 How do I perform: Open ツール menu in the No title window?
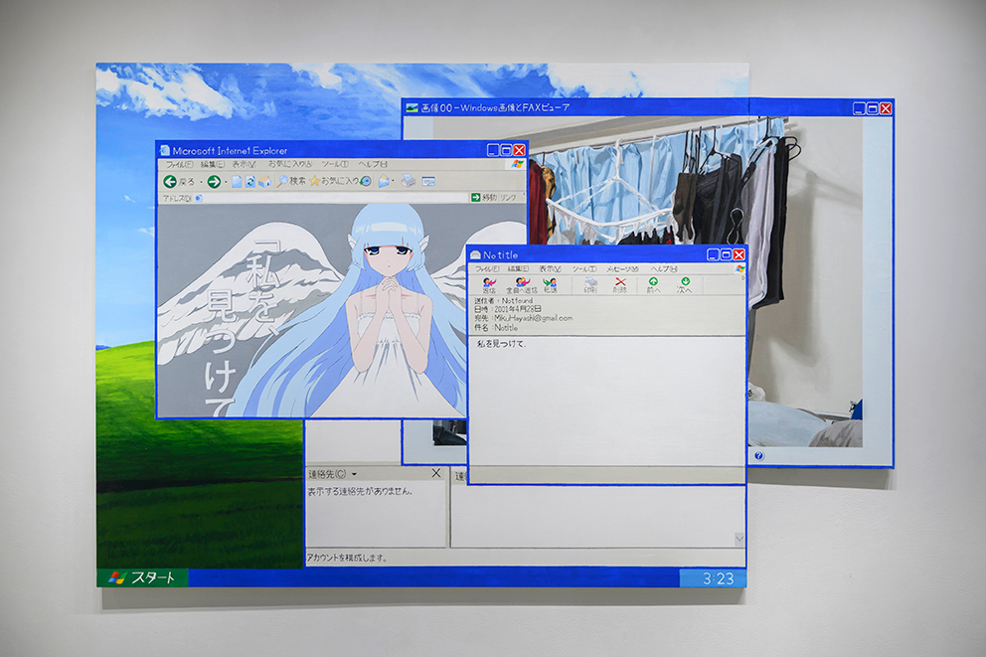pyautogui.click(x=583, y=269)
